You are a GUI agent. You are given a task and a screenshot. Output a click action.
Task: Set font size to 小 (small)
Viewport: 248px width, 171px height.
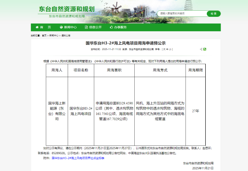170,49
